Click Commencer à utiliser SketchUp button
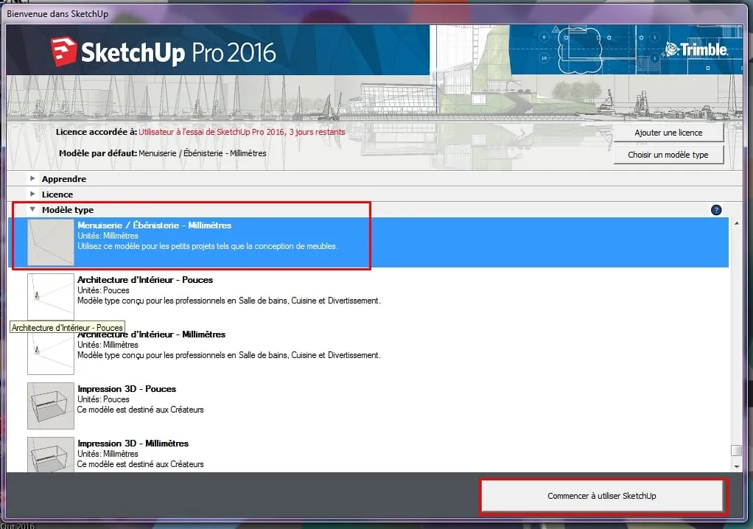The width and height of the screenshot is (753, 529). [x=602, y=496]
